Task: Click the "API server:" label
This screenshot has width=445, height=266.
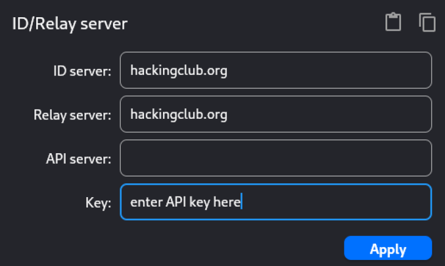Action: tap(78, 159)
